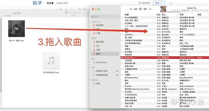Click the Butter-Fly album artwork thumbnail
Viewport: 209px width, 111px height.
163,9
